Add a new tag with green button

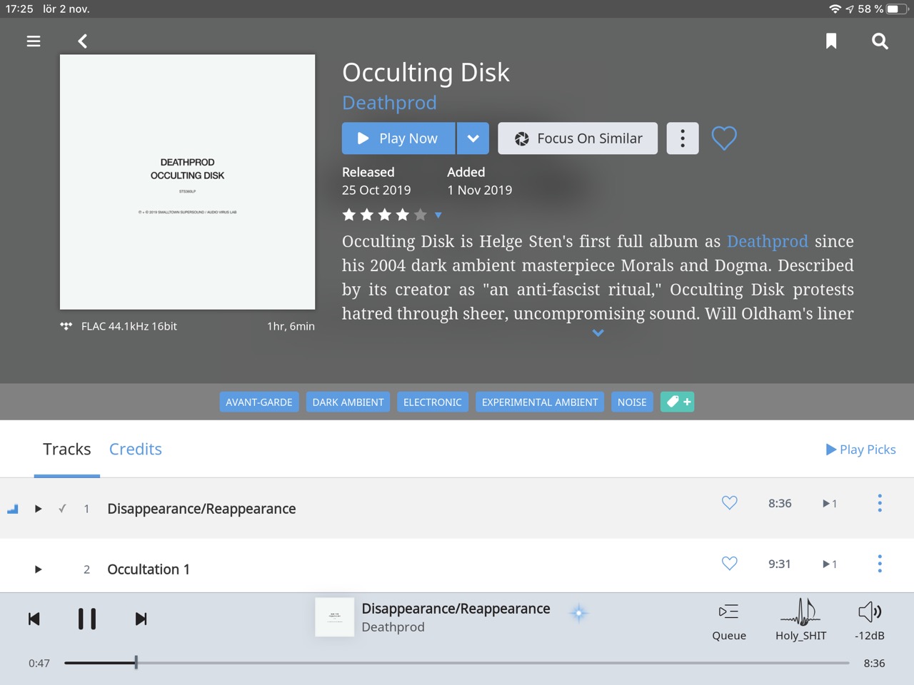tap(677, 402)
